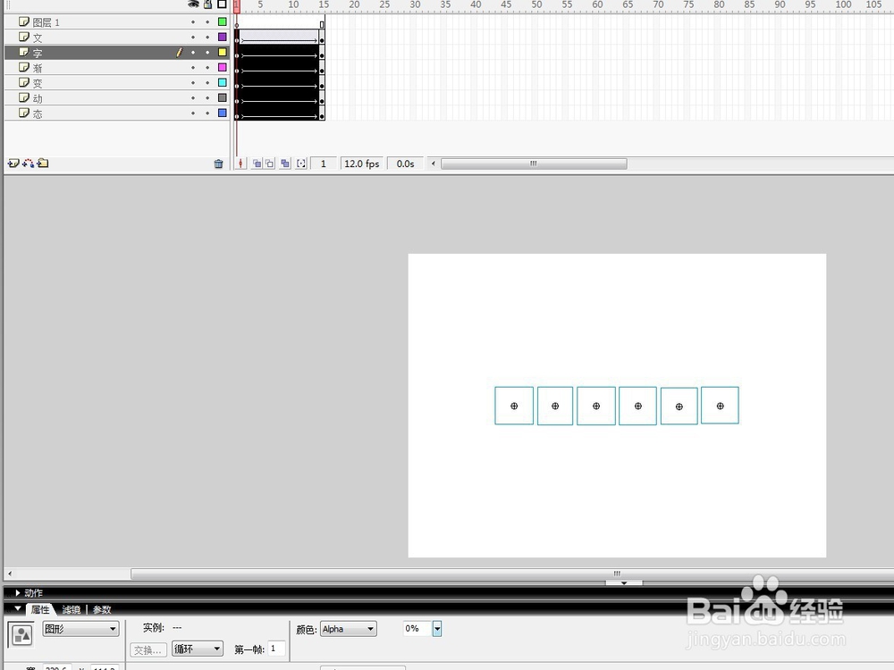This screenshot has height=670, width=894.
Task: Click show all layers as outlines icon
Action: click(x=223, y=4)
